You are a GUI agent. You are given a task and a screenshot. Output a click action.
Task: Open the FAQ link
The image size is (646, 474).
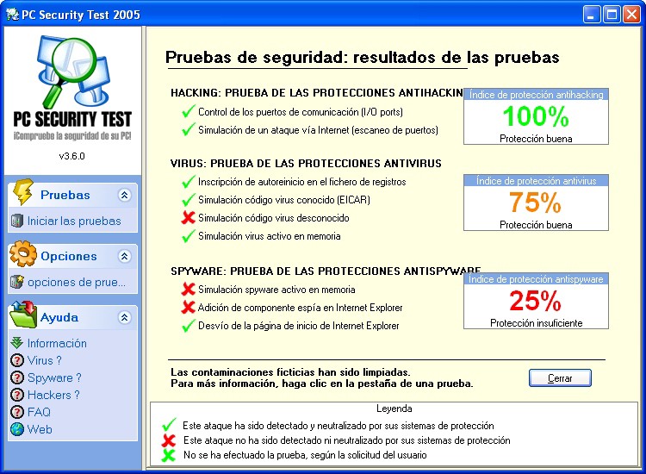[x=39, y=412]
